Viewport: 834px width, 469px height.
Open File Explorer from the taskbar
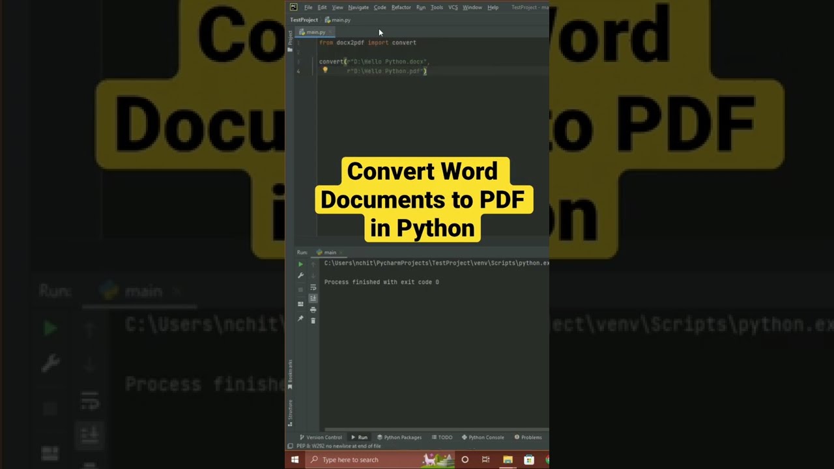click(508, 460)
